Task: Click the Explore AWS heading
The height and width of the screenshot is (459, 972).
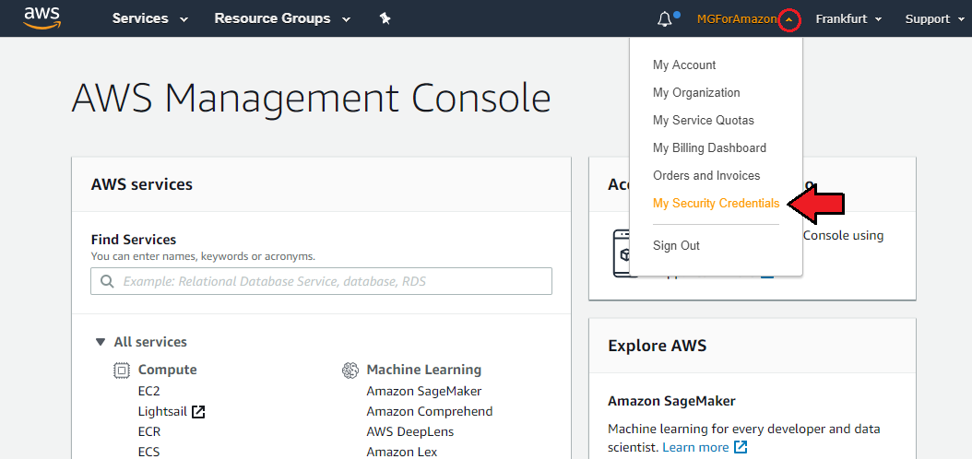Action: click(x=658, y=346)
